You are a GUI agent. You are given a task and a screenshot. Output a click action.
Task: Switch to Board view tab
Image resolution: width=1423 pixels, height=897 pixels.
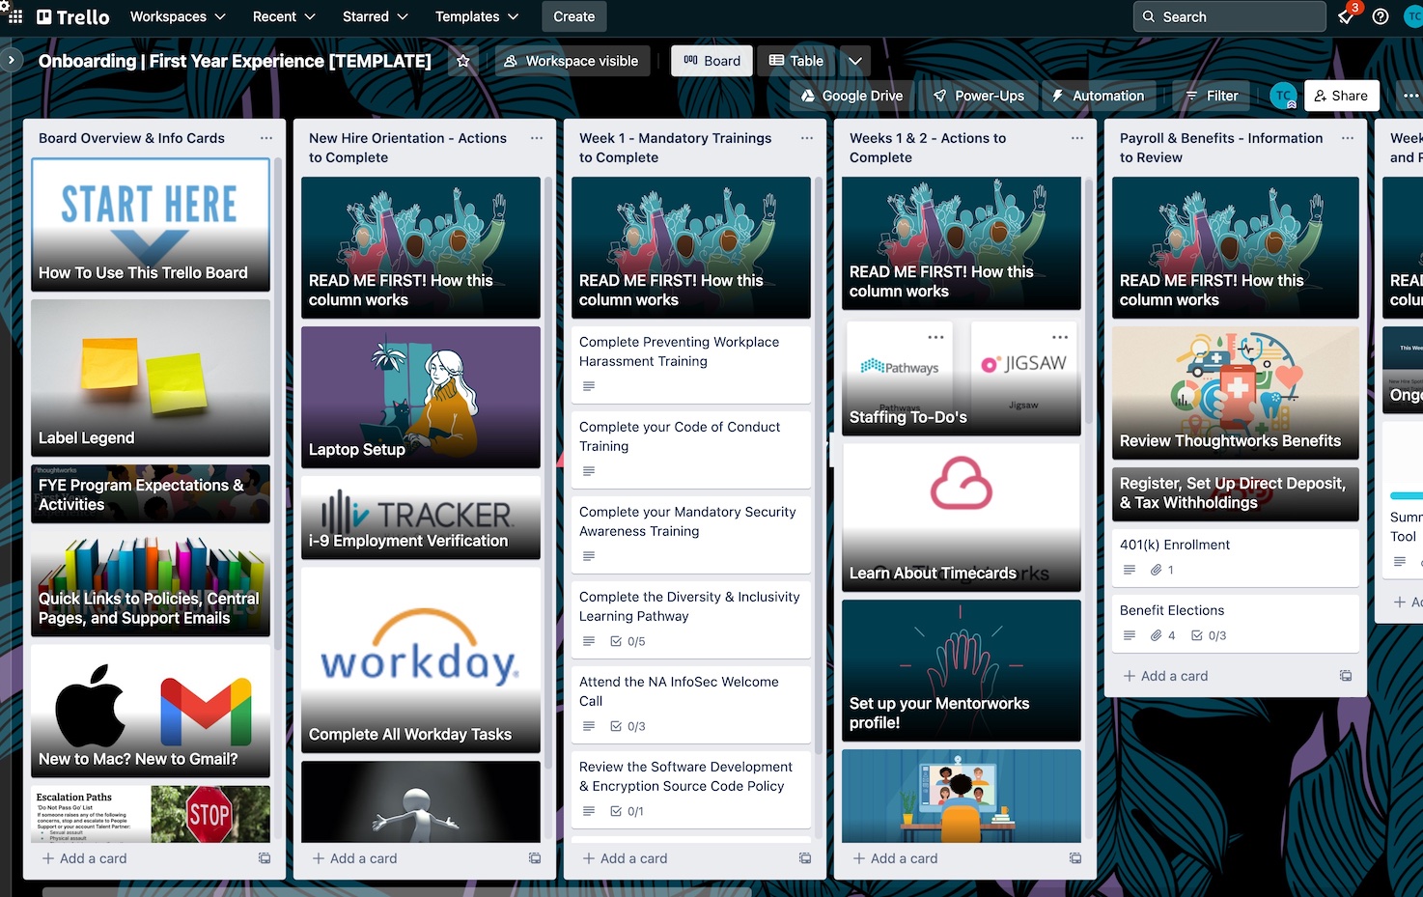point(711,61)
